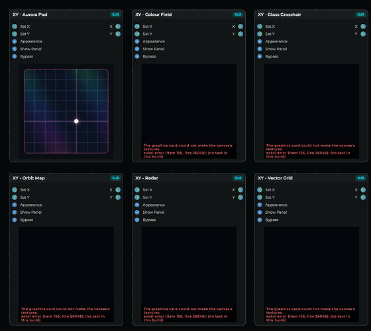371x331 pixels.
Task: Click the Appearance port on XY - Radar
Action: 137,205
